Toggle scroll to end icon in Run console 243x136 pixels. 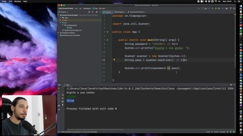(63, 98)
